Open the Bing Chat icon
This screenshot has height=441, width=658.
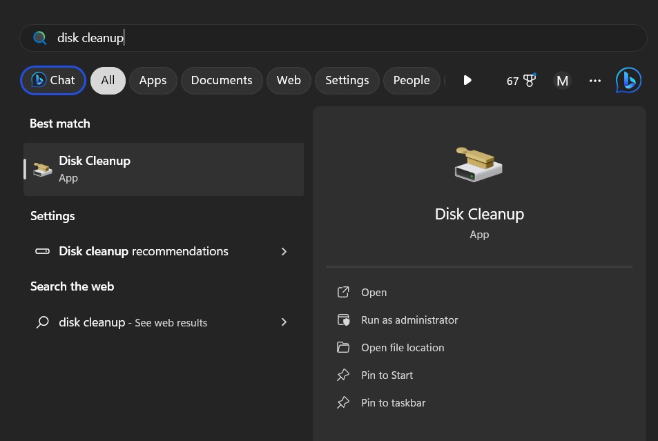point(628,80)
